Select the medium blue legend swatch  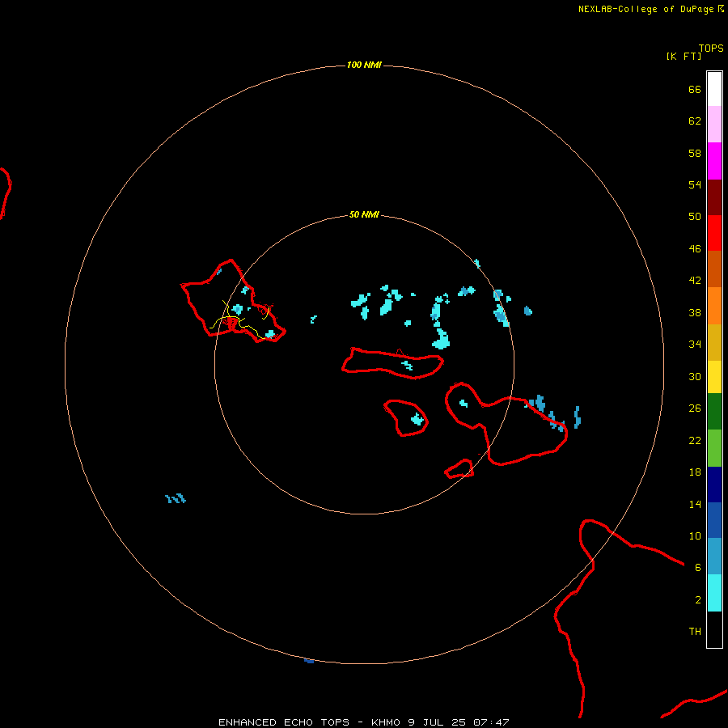pos(714,520)
